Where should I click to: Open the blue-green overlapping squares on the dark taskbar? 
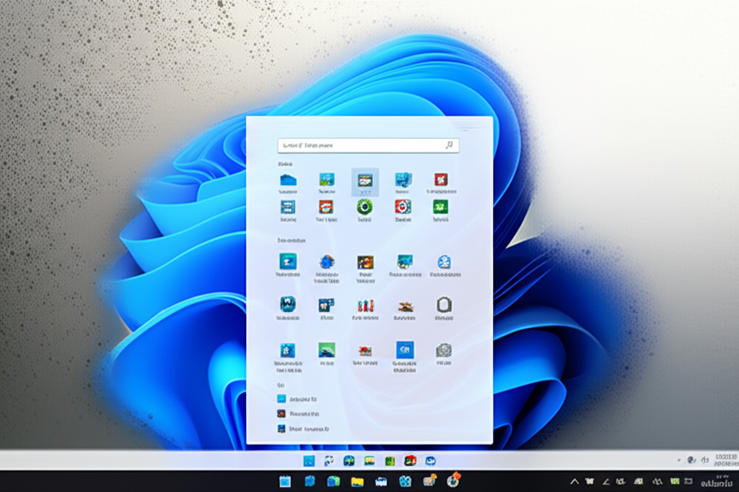333,481
